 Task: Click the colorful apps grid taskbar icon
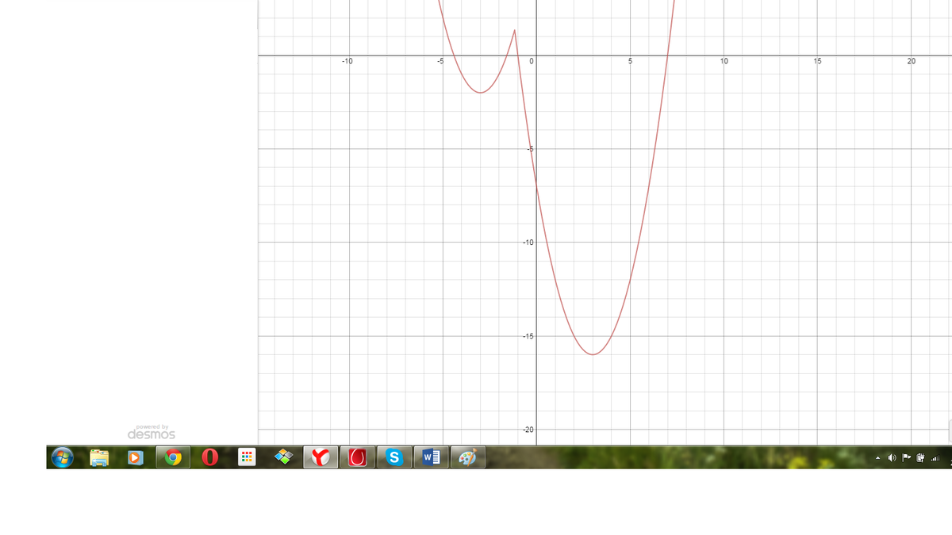247,457
